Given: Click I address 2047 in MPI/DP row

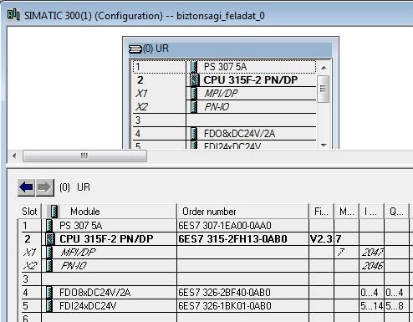Looking at the screenshot, I should pos(372,253).
